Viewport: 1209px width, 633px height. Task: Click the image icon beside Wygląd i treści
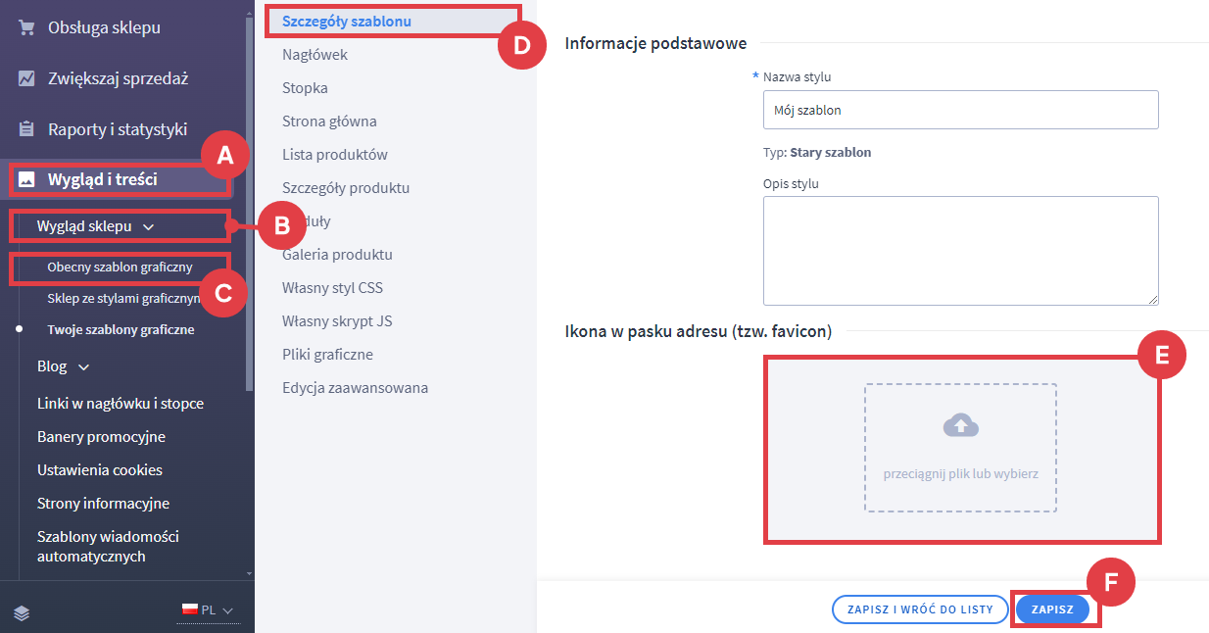click(x=26, y=179)
